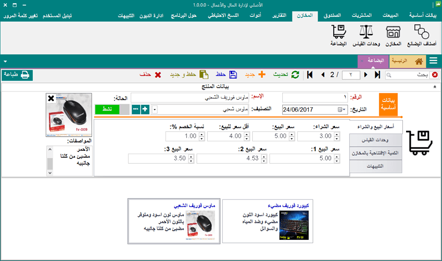Open البضاعة cart ribbon icon
Viewport: 442px width, 261px height.
[x=338, y=35]
